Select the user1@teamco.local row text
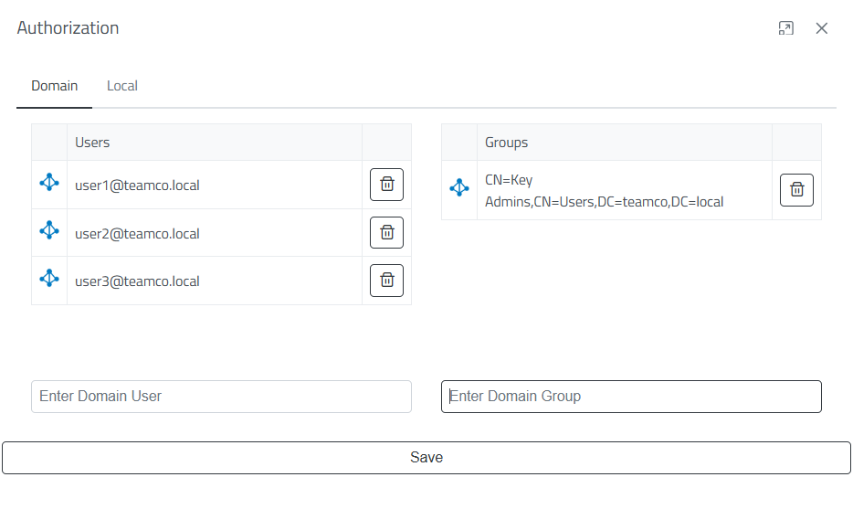The width and height of the screenshot is (853, 509). click(137, 186)
